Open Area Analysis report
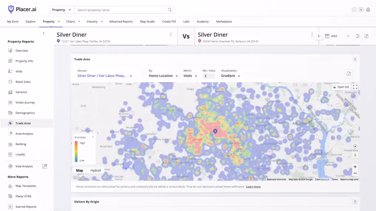 (x=24, y=134)
